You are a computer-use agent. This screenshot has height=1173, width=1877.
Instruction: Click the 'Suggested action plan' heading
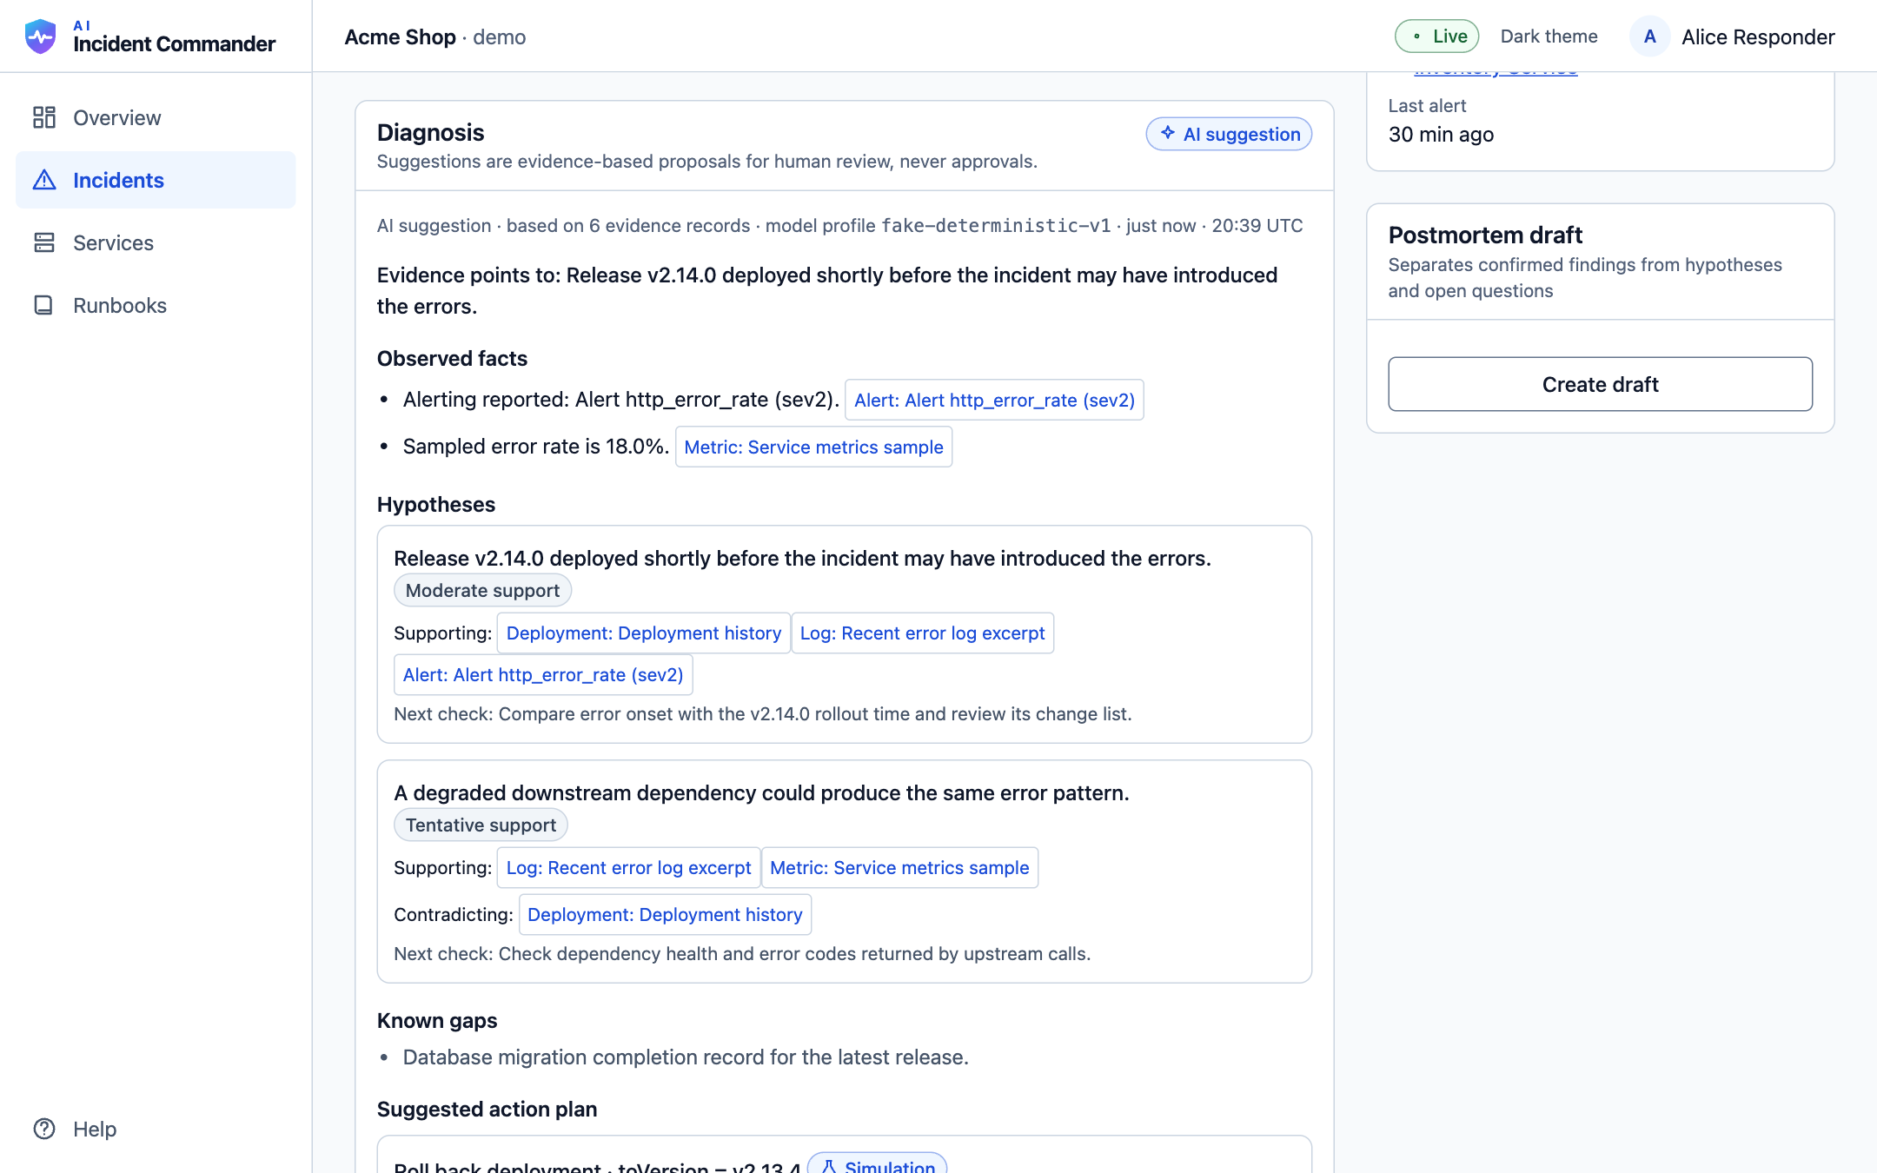point(487,1109)
